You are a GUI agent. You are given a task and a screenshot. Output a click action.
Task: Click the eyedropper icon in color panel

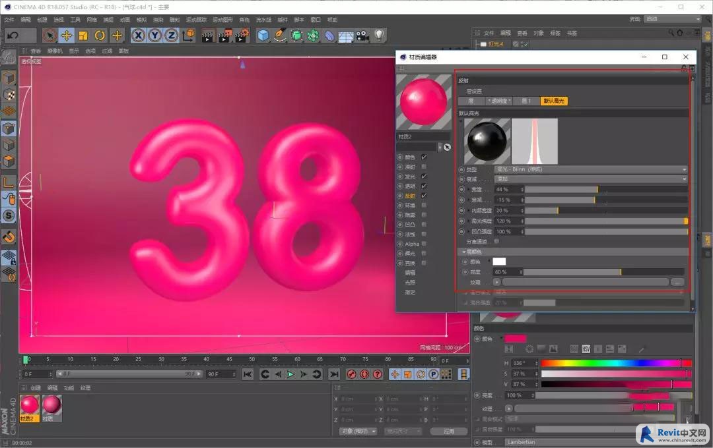click(x=641, y=349)
